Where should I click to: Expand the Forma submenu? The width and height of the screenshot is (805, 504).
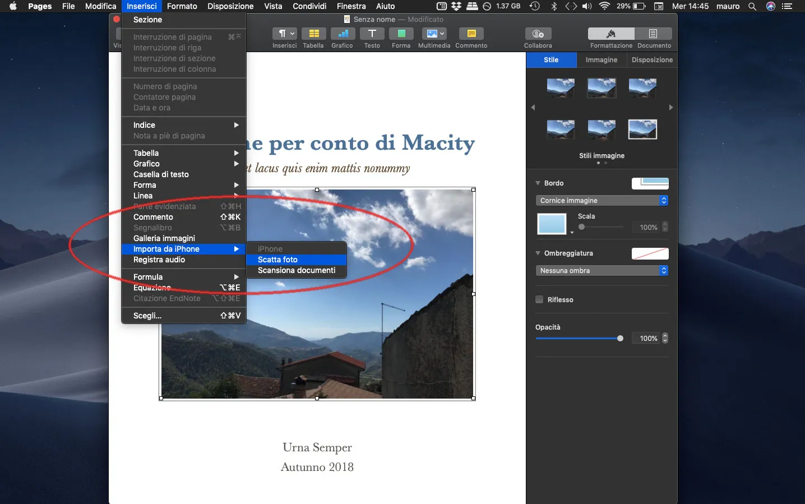pyautogui.click(x=184, y=185)
